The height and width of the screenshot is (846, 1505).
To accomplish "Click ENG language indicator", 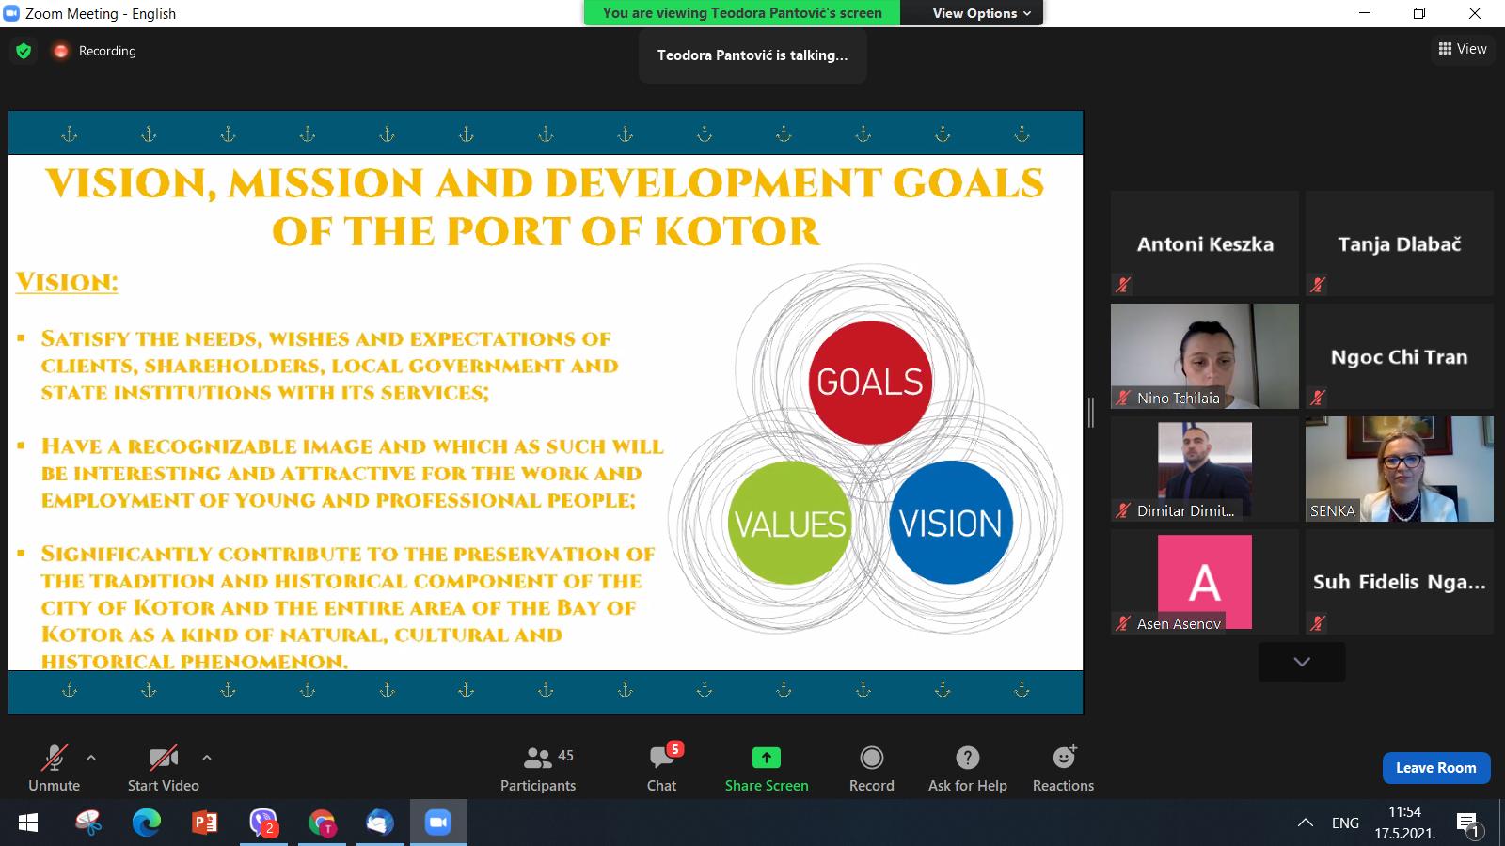I will 1345,823.
